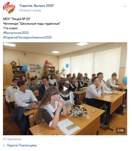The height and width of the screenshot is (151, 132).
Task: Click the phone on the desk in preview
Action: (x=72, y=127)
